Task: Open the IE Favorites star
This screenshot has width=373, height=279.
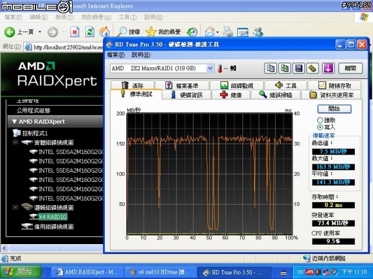Action: click(151, 31)
